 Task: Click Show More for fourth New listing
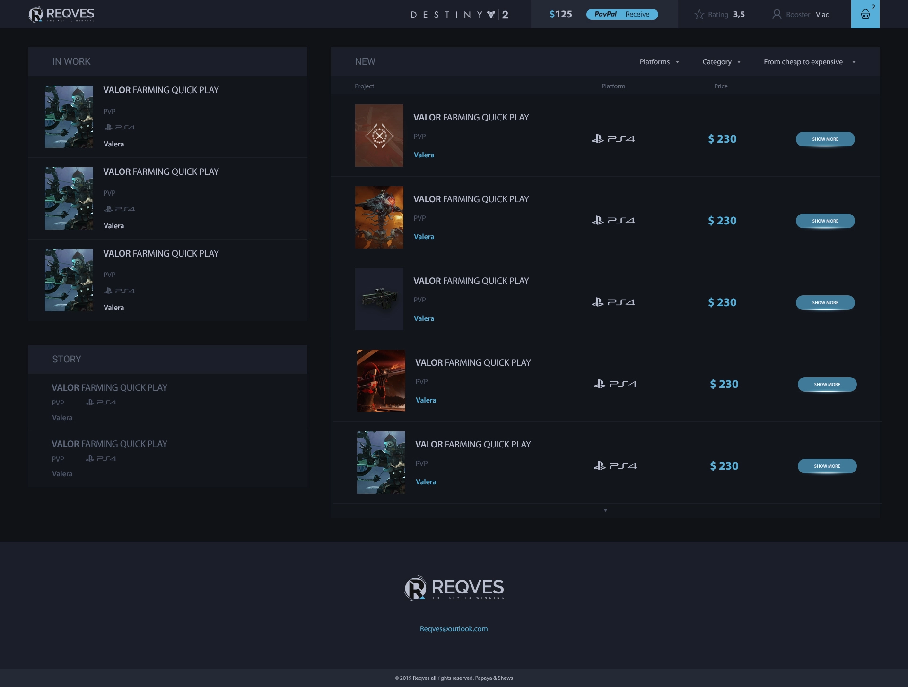(x=827, y=384)
